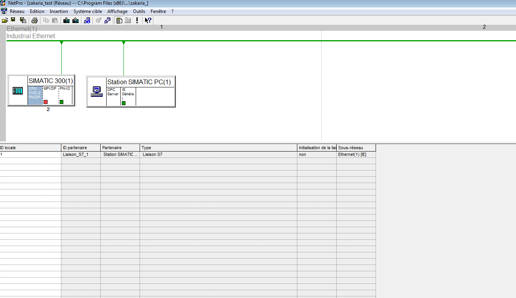
Task: Click the exclamation mark consistency check icon
Action: coord(137,20)
